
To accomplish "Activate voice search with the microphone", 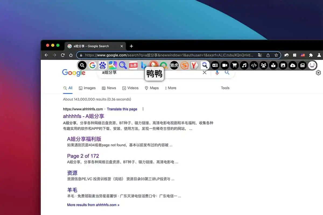I will 217,73.
